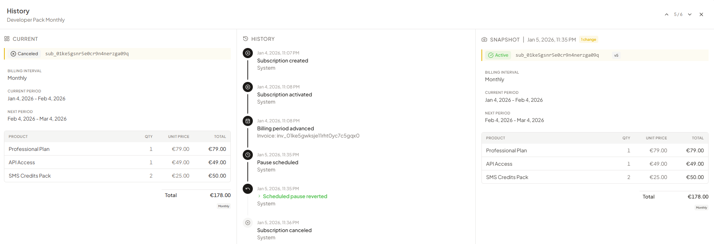This screenshot has height=244, width=714.
Task: Click the History clock icon in header
Action: [246, 39]
